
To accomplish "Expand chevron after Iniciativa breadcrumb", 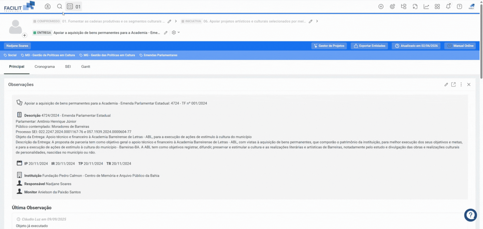I will click(317, 21).
